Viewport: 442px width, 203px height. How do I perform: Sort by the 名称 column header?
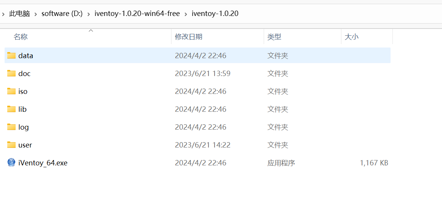(21, 36)
